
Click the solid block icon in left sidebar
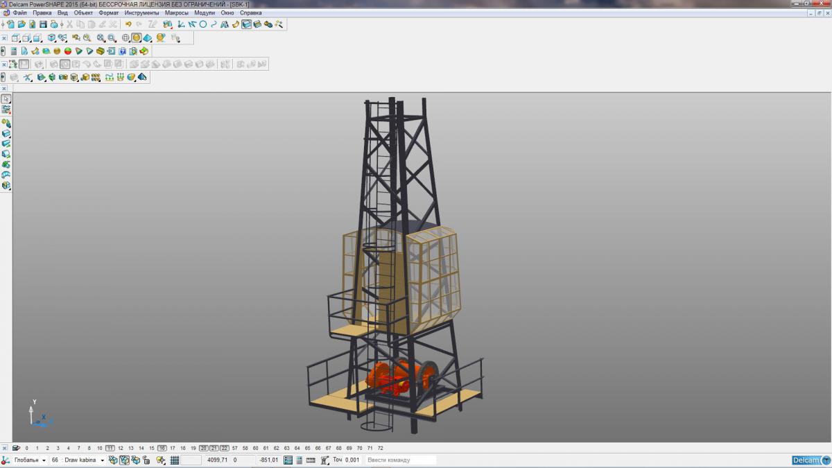point(6,134)
